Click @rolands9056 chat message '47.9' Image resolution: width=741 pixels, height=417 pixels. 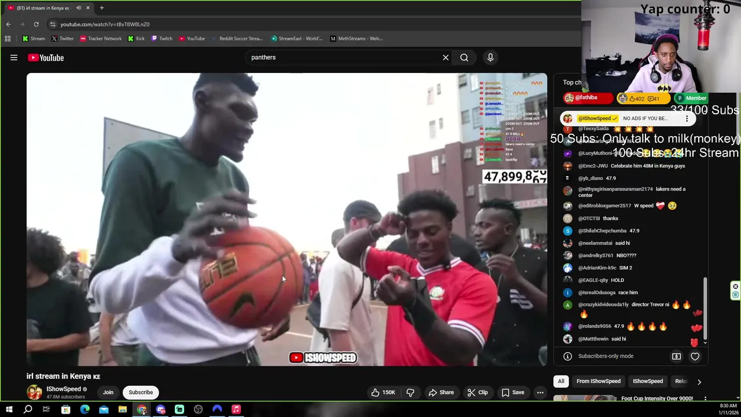pyautogui.click(x=619, y=327)
